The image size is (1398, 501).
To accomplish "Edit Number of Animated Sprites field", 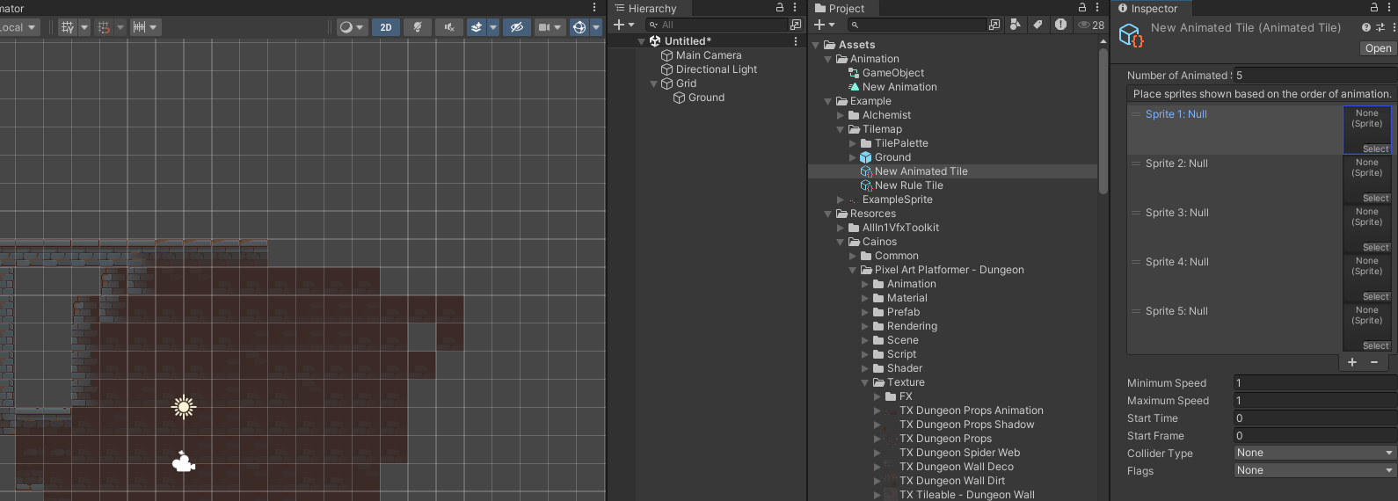I will pyautogui.click(x=1315, y=76).
